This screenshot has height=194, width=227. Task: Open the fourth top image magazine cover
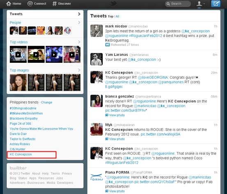pos(72,82)
